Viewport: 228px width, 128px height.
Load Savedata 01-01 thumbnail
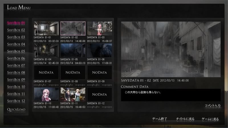(46, 28)
